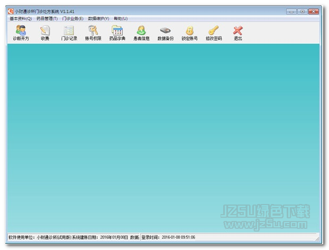Open the 修改密码 change password tool

[214, 33]
